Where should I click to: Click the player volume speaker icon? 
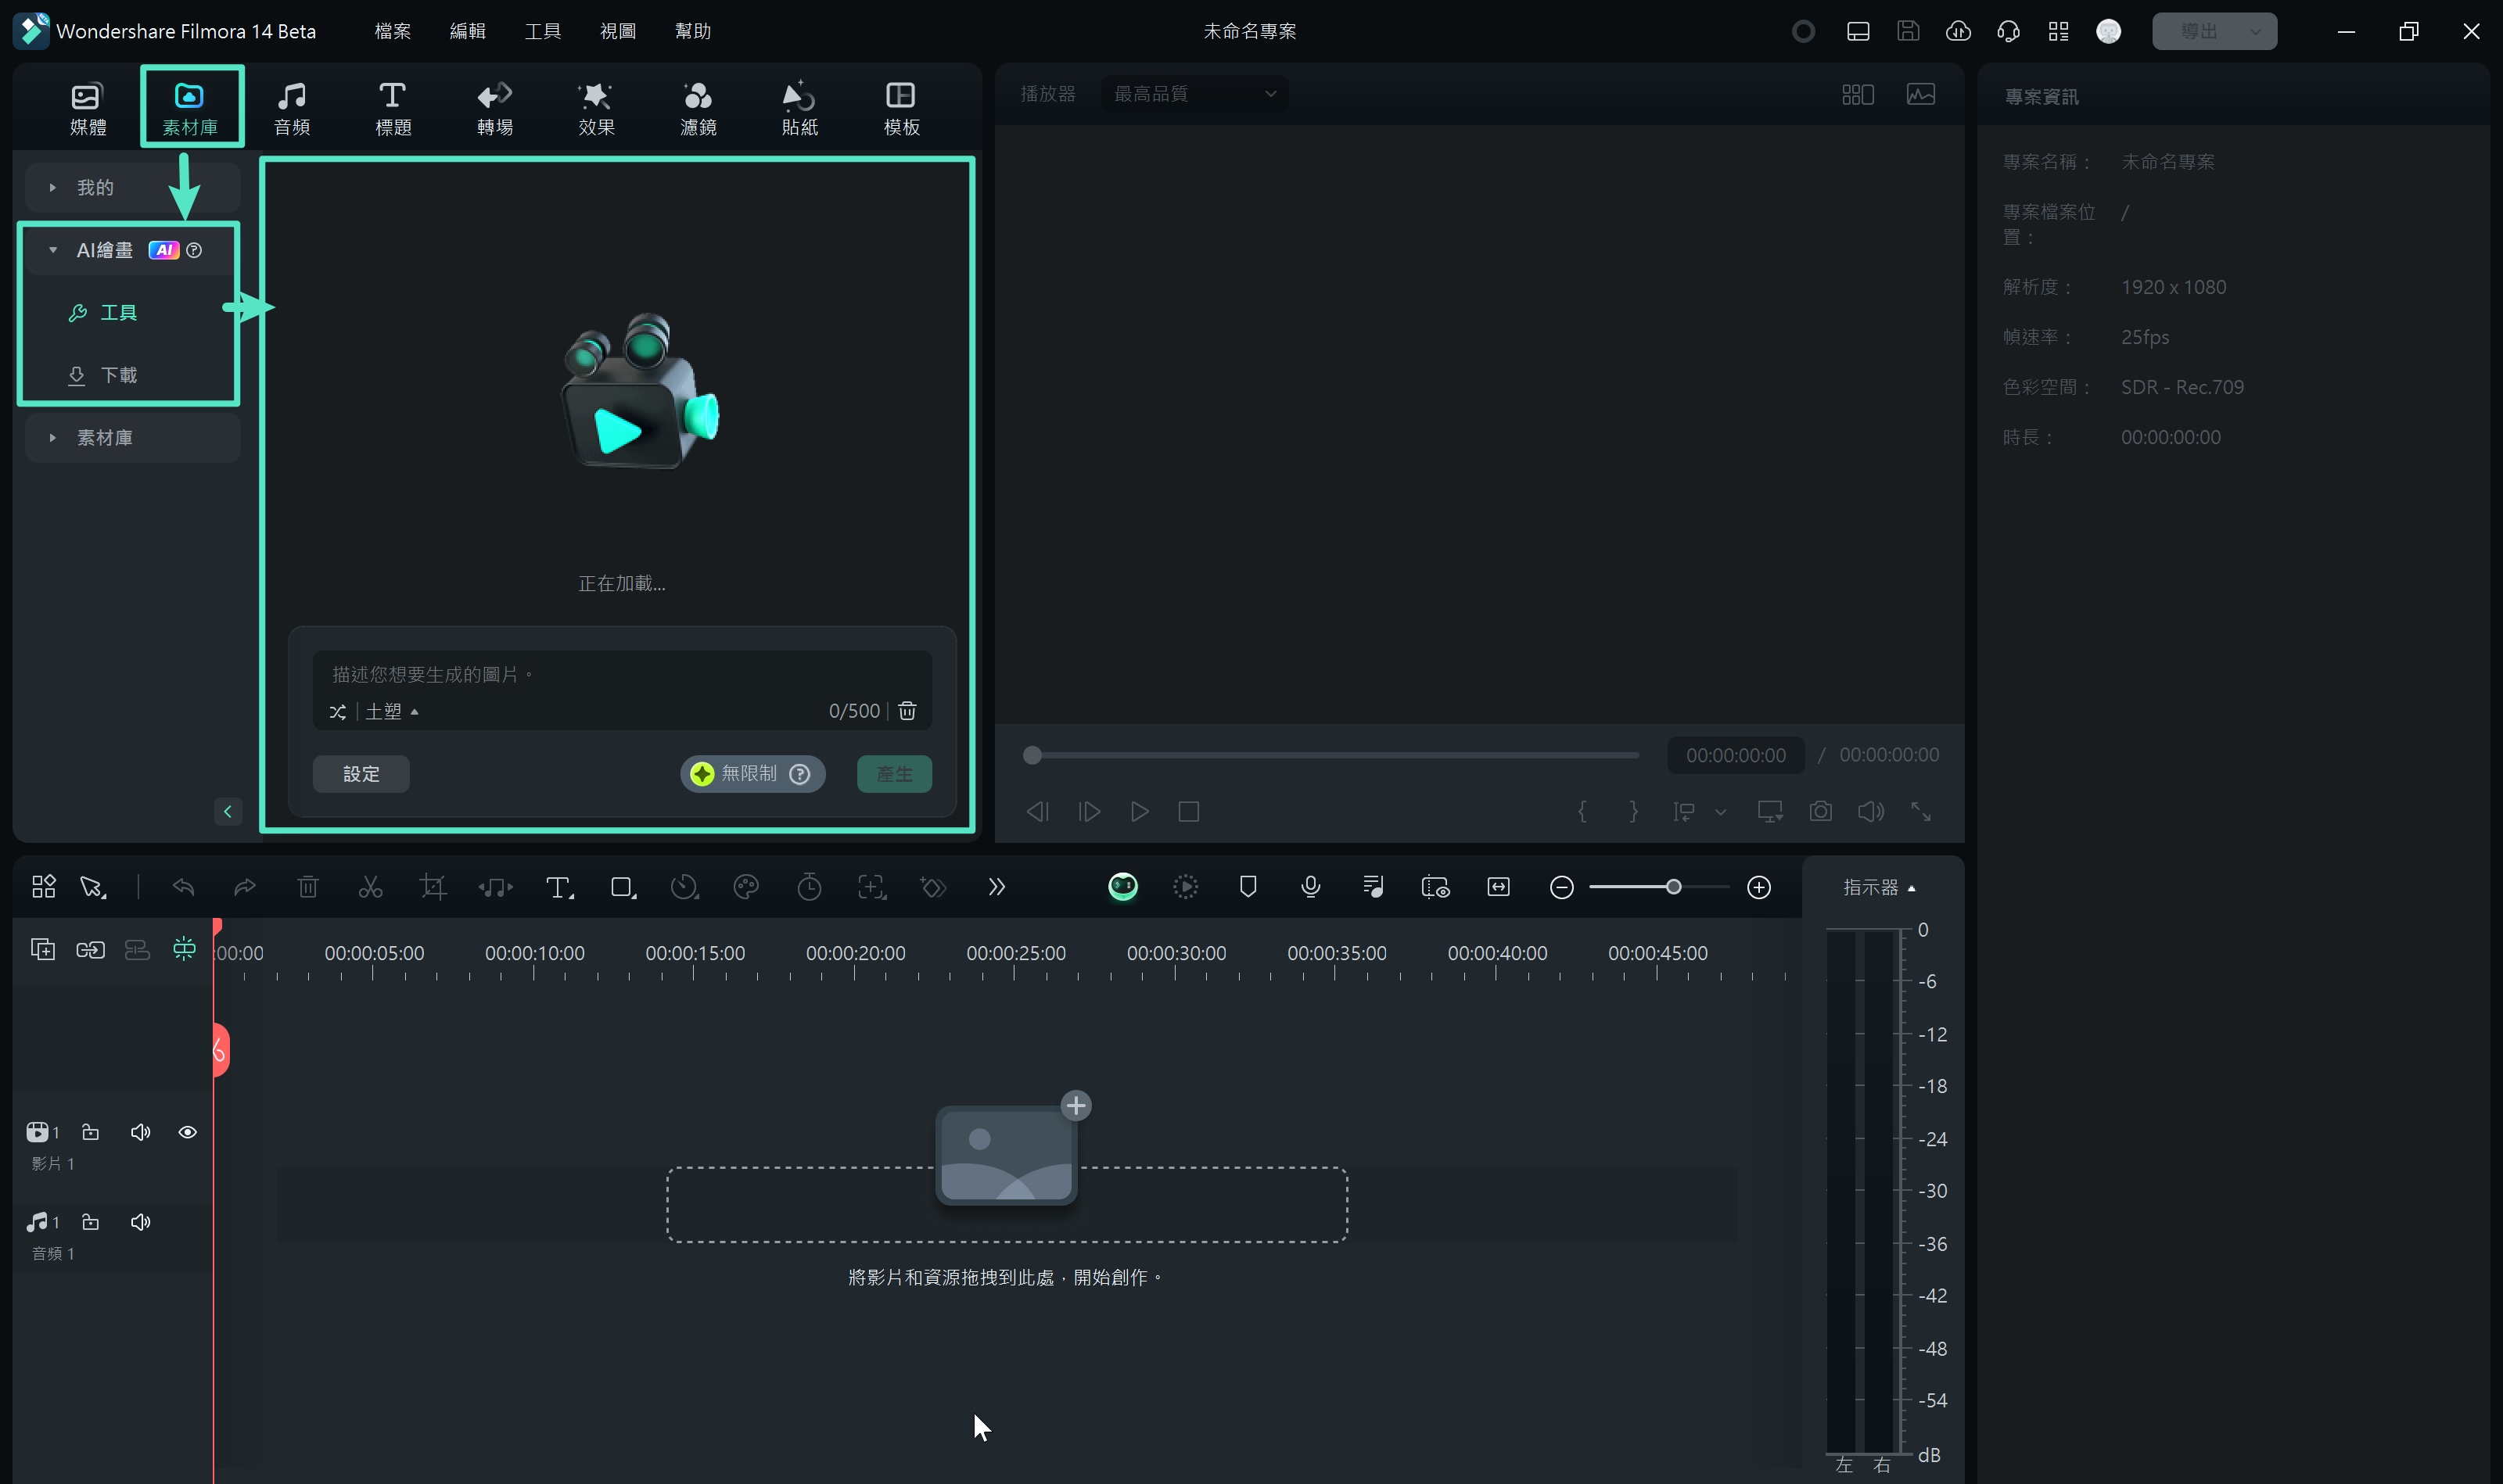[x=1871, y=812]
